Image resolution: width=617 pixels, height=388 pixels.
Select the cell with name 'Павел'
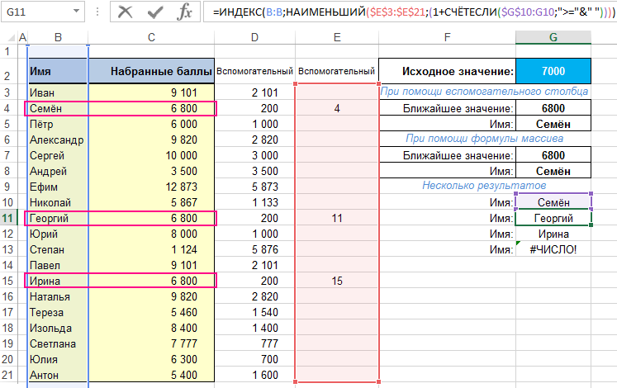58,265
